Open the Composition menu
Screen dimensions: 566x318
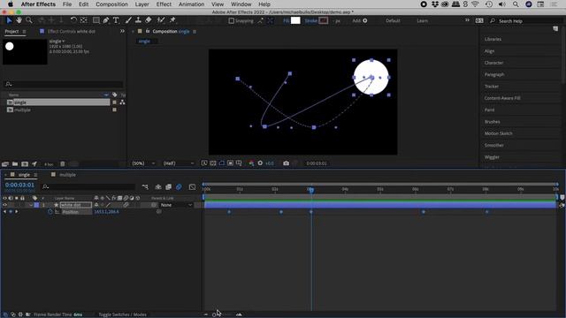coord(111,4)
